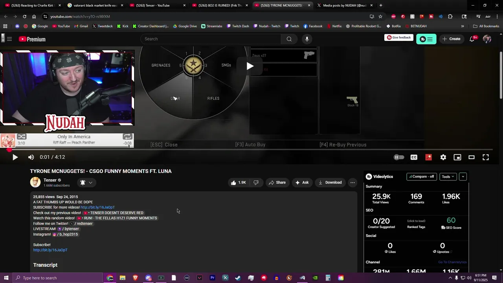Enable closed captions on the player
The height and width of the screenshot is (283, 503).
tap(414, 157)
